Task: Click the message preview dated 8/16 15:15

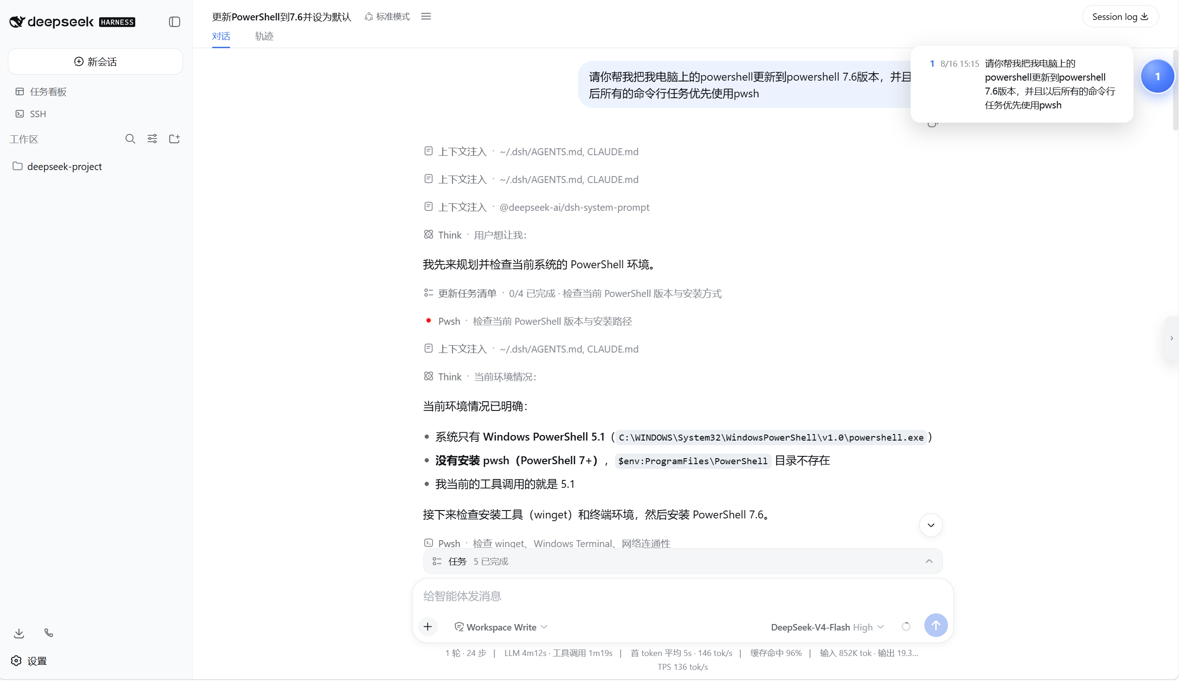Action: click(x=1023, y=85)
